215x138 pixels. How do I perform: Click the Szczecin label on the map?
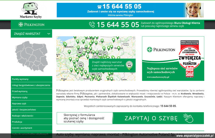69,47
